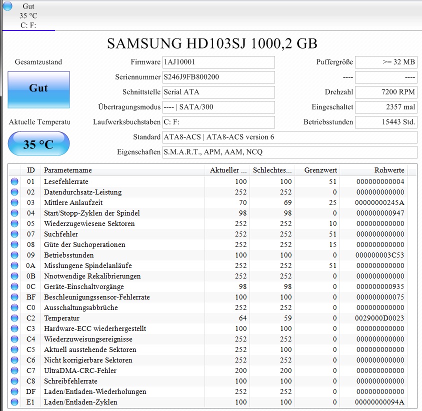Select the Schreibfehlerrate parameter name
The width and height of the screenshot is (422, 411).
pyautogui.click(x=70, y=381)
